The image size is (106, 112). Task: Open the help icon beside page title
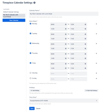(x=34, y=3)
